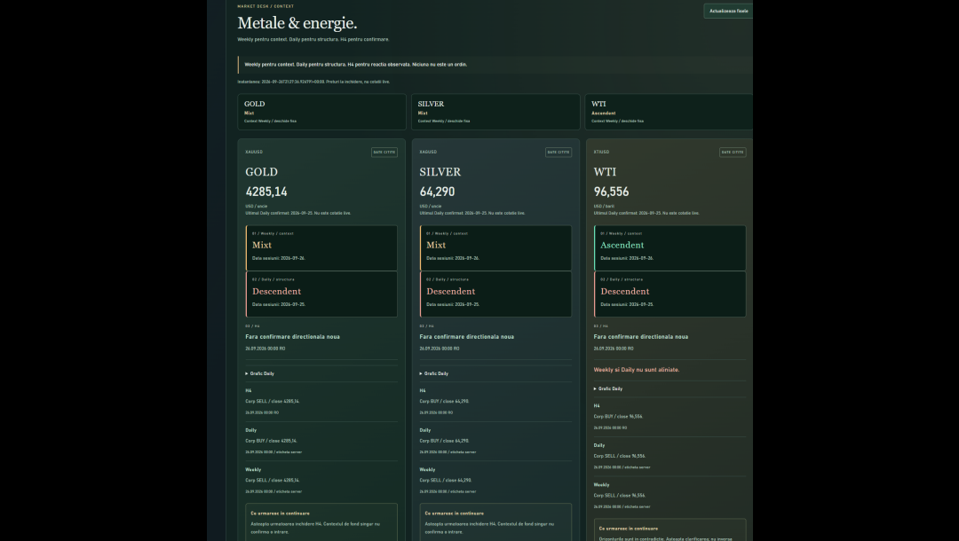Click the Weekly context Mixt box in GOLD card
This screenshot has height=541, width=959.
coord(321,248)
